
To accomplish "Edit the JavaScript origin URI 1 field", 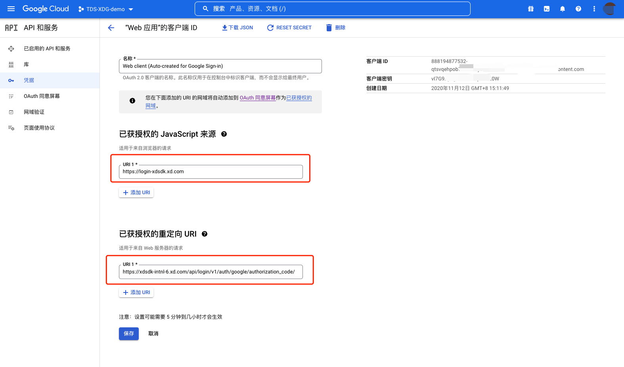I will [211, 172].
